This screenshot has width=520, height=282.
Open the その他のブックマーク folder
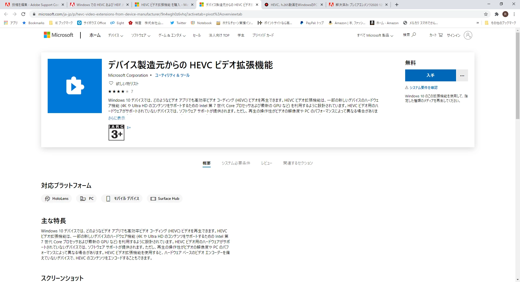tap(500, 23)
